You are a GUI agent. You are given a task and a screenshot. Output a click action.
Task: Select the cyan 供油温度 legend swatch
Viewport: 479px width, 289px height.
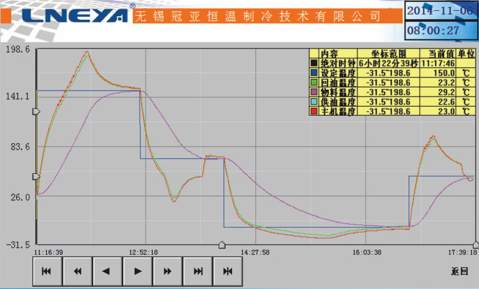coord(313,102)
